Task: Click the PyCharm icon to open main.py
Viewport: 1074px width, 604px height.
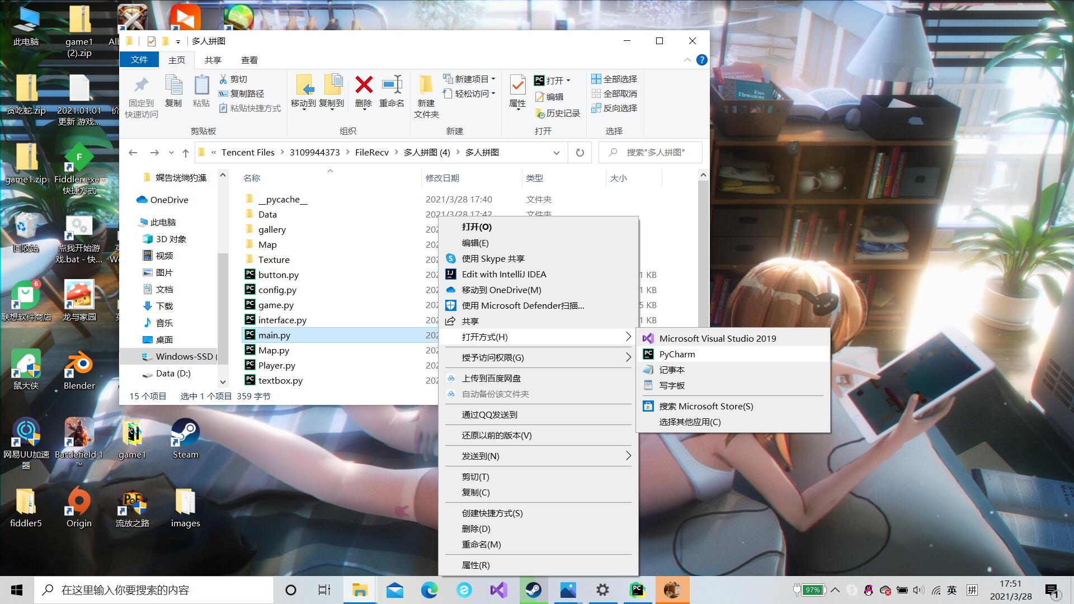Action: 677,354
